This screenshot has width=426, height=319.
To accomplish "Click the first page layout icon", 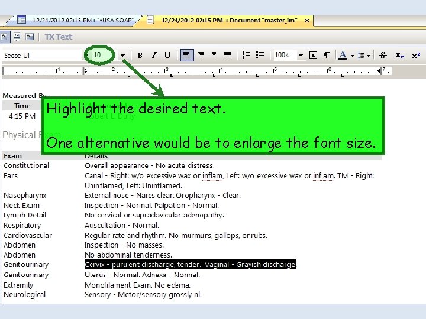I will coord(4,37).
